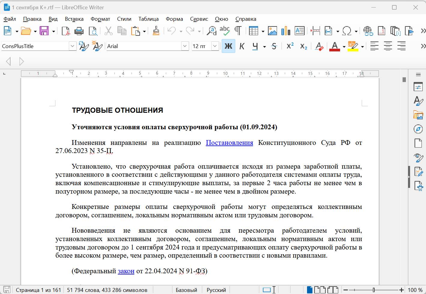Open the table insert dropdown arrow
Image resolution: width=426 pixels, height=294 pixels.
point(263,31)
